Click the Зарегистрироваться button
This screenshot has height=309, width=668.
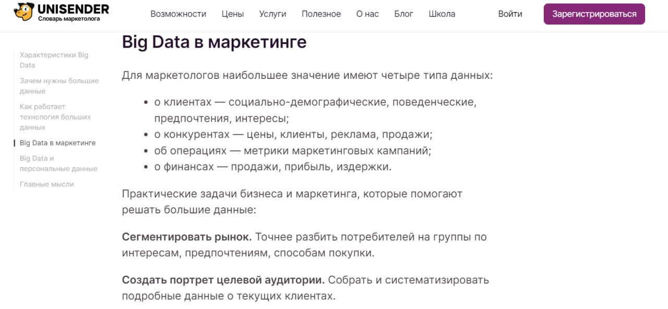coord(594,14)
